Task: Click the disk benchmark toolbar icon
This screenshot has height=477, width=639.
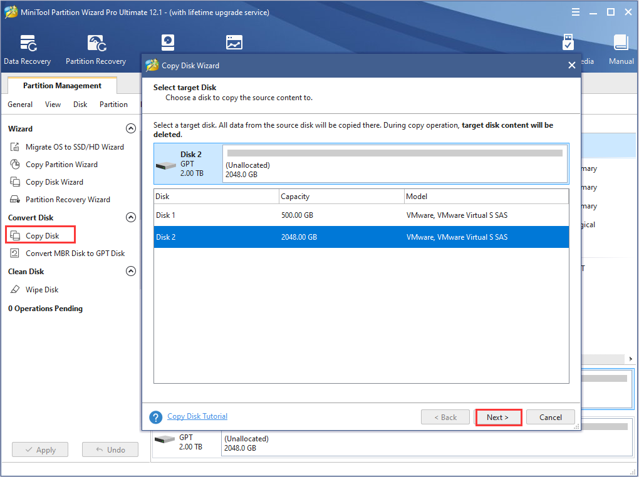Action: 168,43
